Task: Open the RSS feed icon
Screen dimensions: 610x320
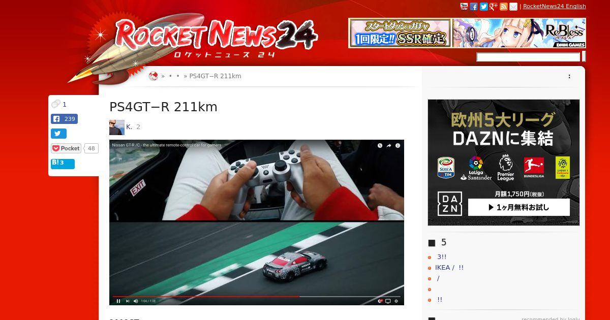Action: pyautogui.click(x=504, y=7)
